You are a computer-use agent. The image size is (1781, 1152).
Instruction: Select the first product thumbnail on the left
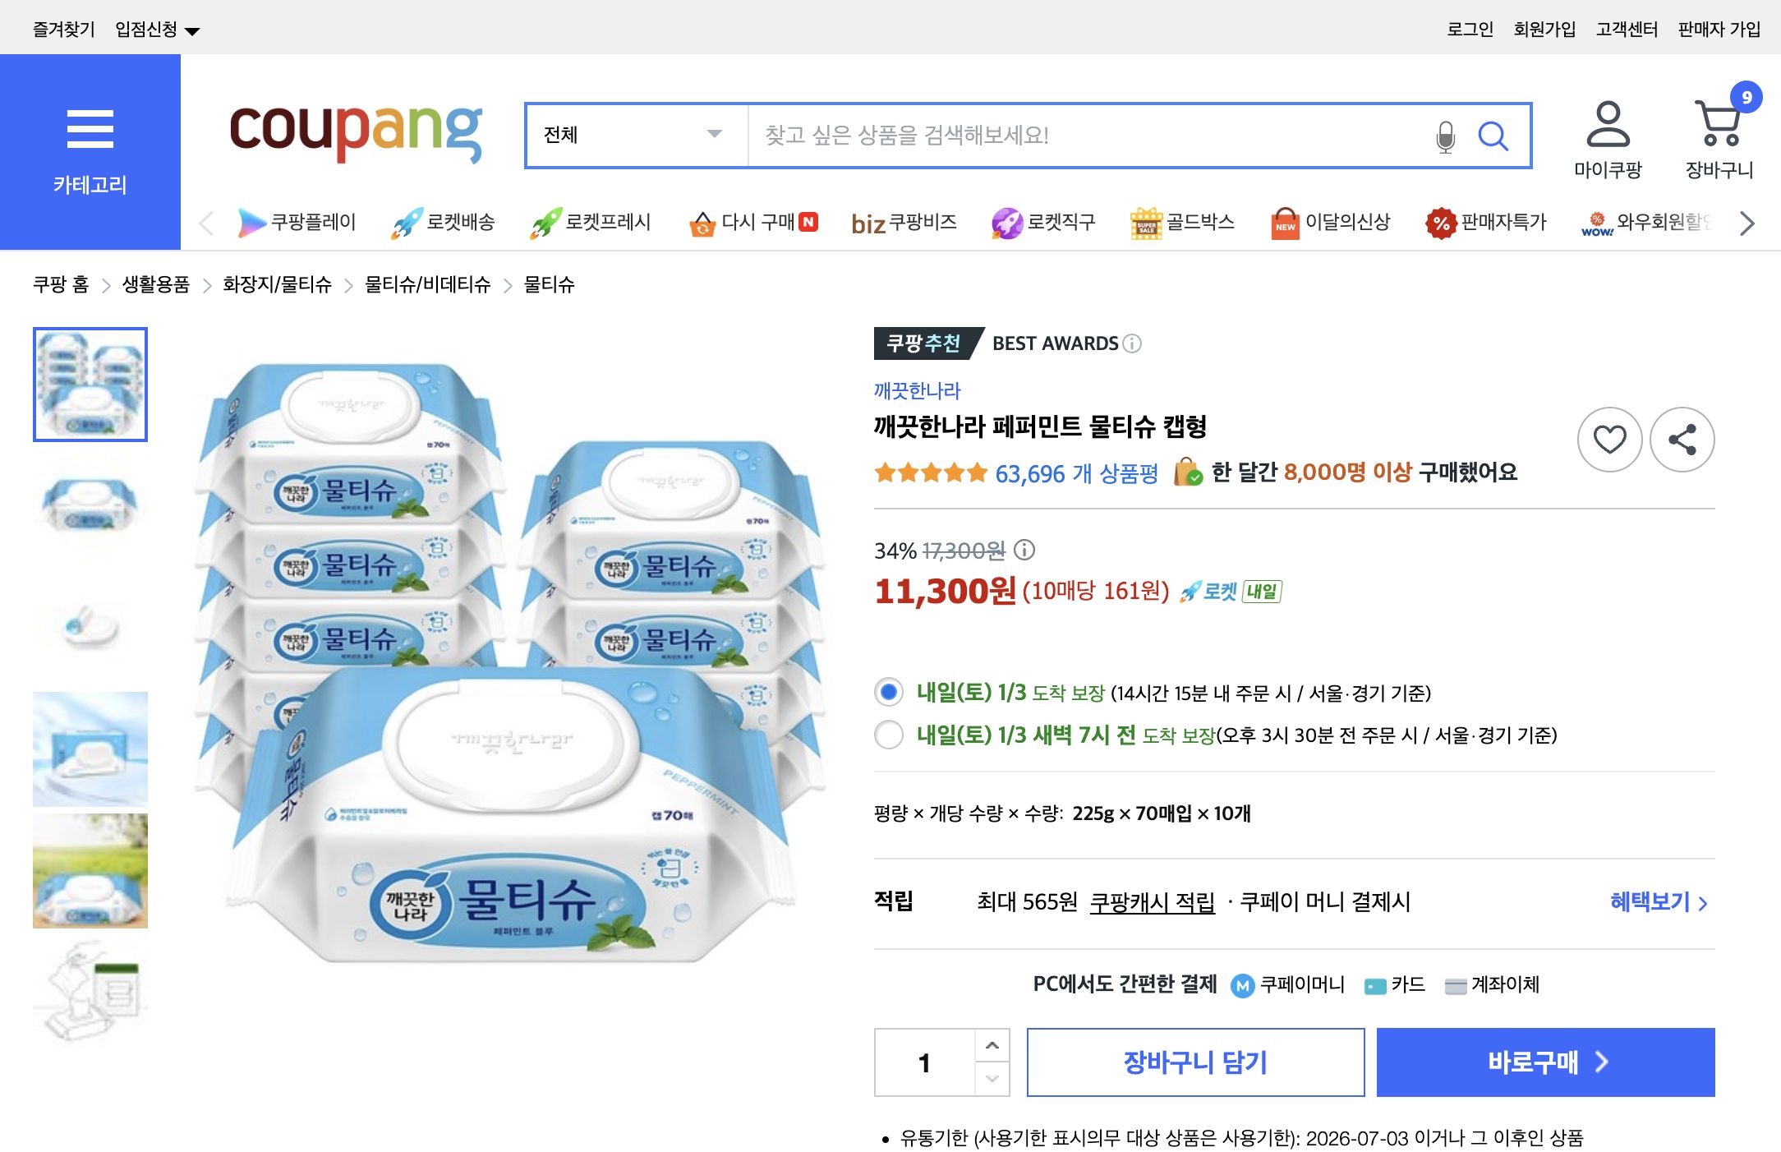[90, 384]
